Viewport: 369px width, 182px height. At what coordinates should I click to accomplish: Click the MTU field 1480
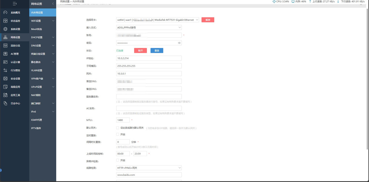pyautogui.click(x=123, y=120)
